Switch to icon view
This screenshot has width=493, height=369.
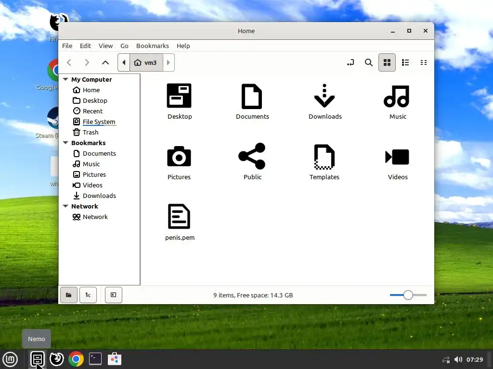tap(387, 62)
